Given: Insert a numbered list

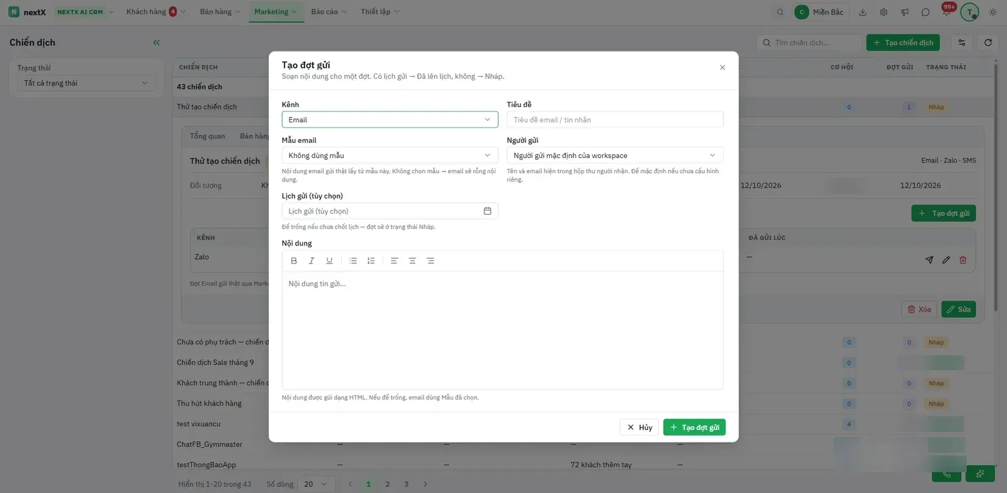Looking at the screenshot, I should (371, 261).
